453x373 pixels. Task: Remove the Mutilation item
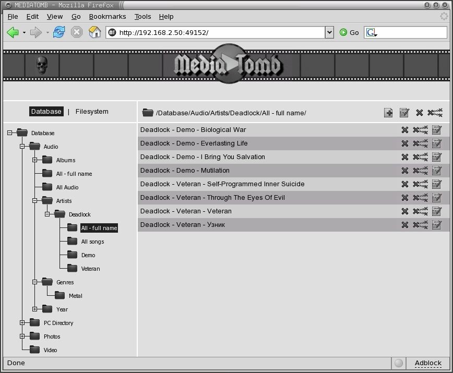(405, 171)
